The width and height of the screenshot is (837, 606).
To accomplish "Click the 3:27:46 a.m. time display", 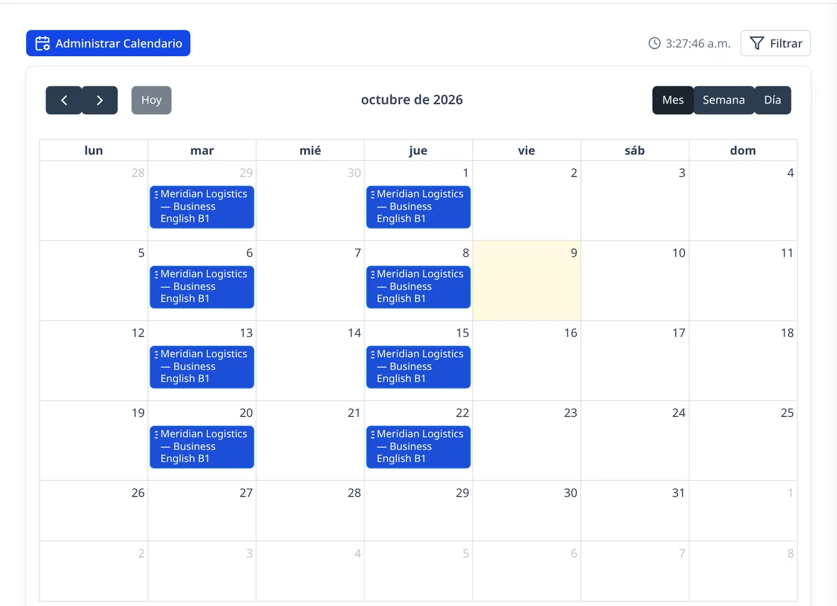I will [x=698, y=44].
